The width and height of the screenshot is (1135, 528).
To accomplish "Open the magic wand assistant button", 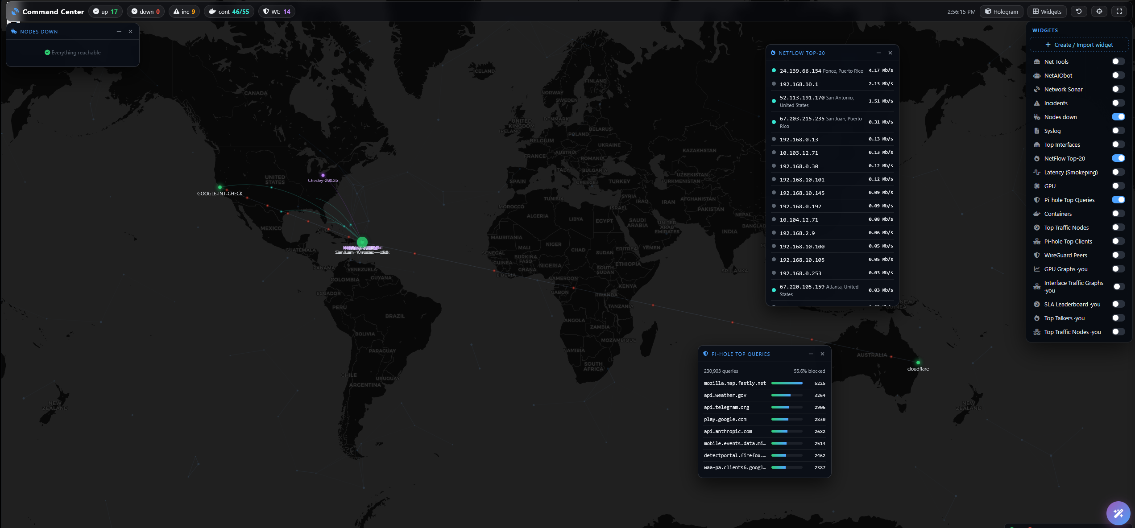I will pyautogui.click(x=1118, y=513).
